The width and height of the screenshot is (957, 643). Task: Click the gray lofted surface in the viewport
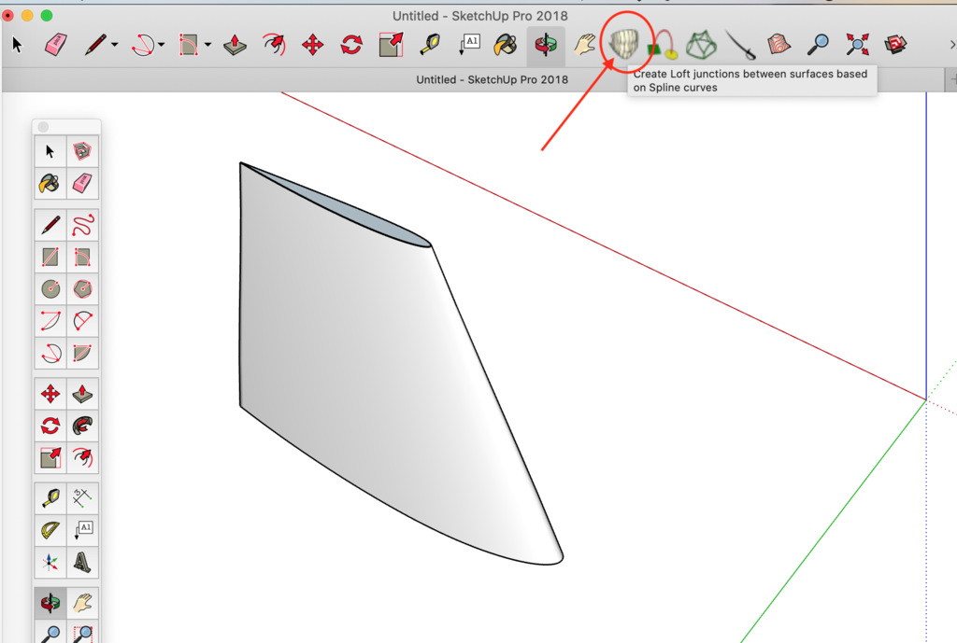pyautogui.click(x=374, y=373)
